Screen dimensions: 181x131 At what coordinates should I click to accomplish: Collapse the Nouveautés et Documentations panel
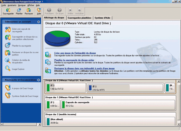point(38,80)
